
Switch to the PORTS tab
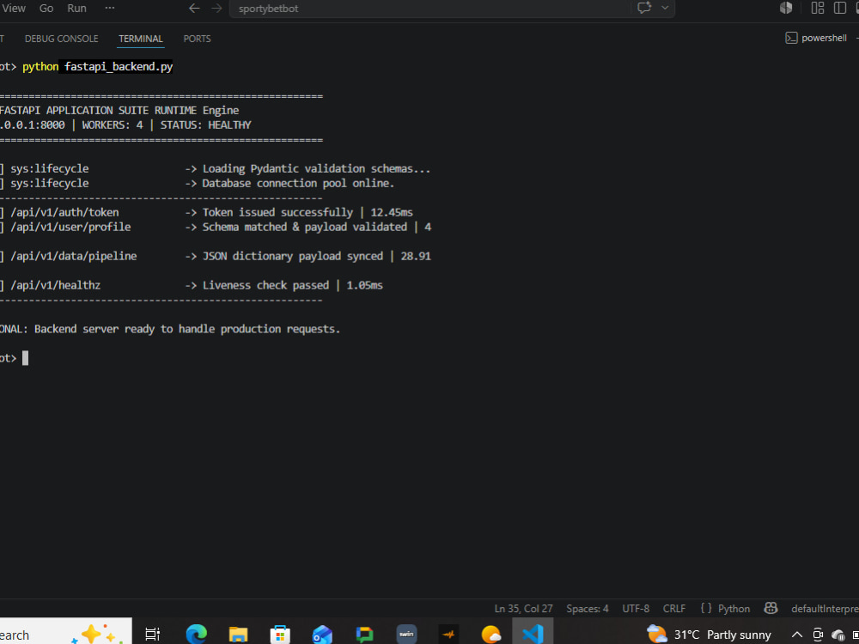[x=198, y=39]
